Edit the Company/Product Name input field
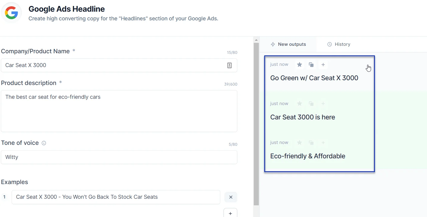This screenshot has width=427, height=217. [x=119, y=65]
